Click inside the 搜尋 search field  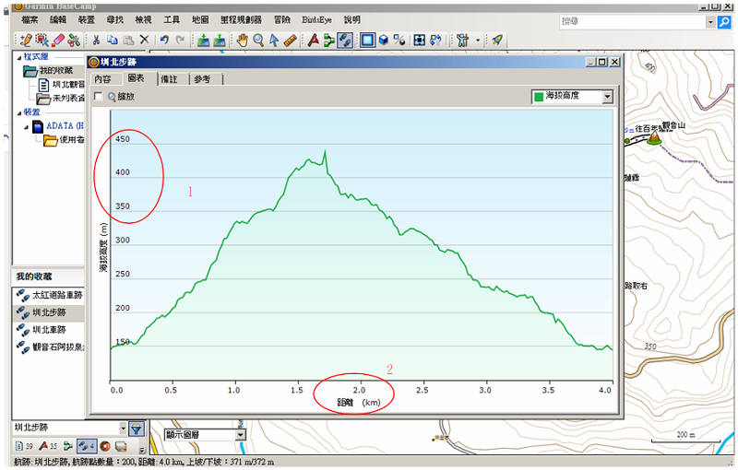(633, 21)
